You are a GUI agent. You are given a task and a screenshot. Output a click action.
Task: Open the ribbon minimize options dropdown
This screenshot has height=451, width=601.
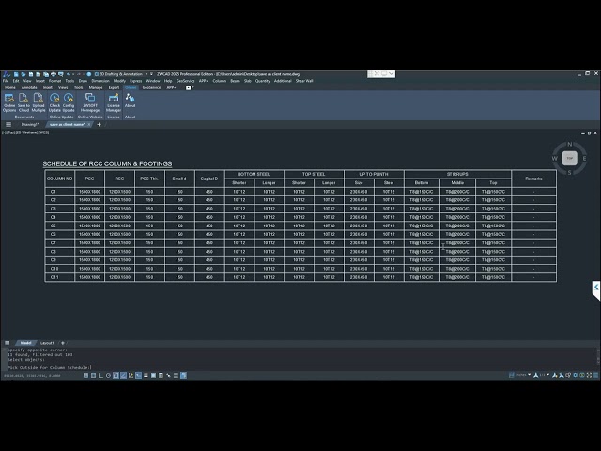point(193,87)
